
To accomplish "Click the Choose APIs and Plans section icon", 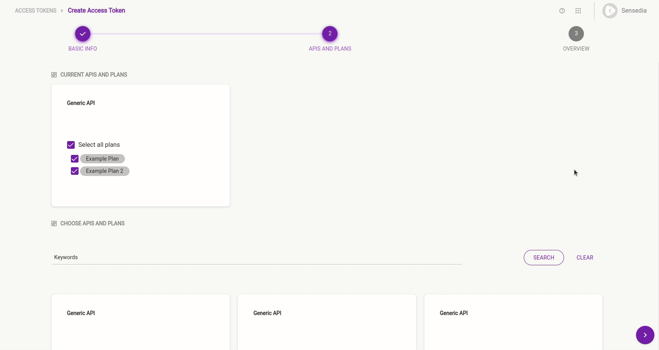I will (54, 223).
